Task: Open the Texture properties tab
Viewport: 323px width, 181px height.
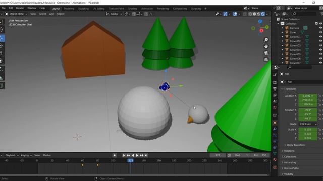Action: pos(275,167)
